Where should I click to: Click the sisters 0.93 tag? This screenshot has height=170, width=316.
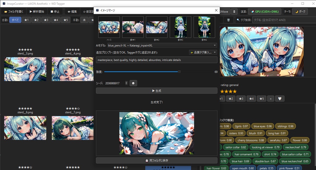[x=236, y=133]
